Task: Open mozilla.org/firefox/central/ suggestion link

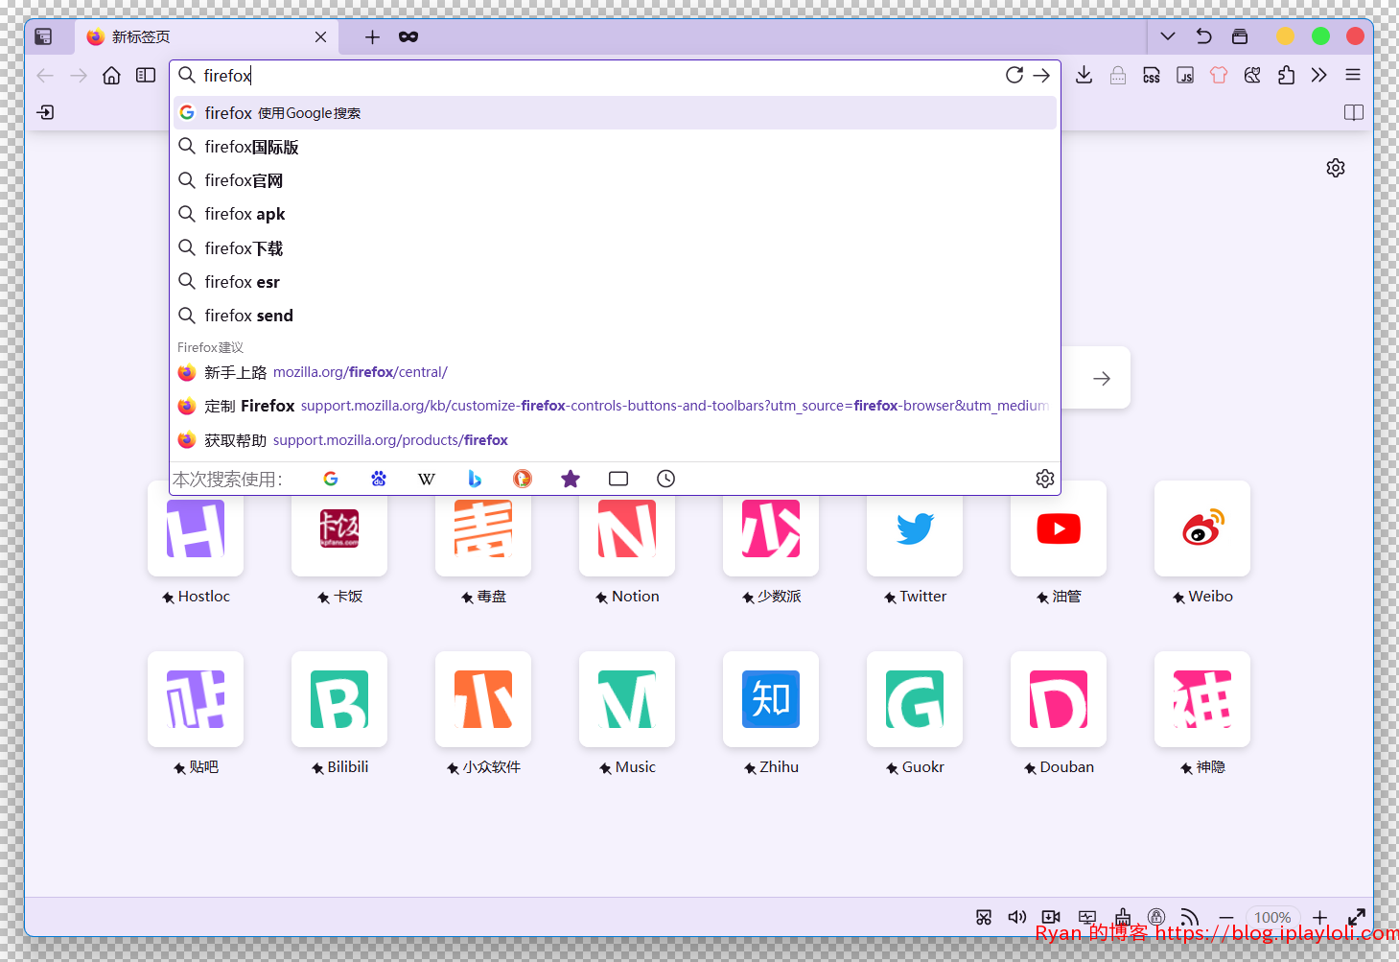Action: (360, 372)
